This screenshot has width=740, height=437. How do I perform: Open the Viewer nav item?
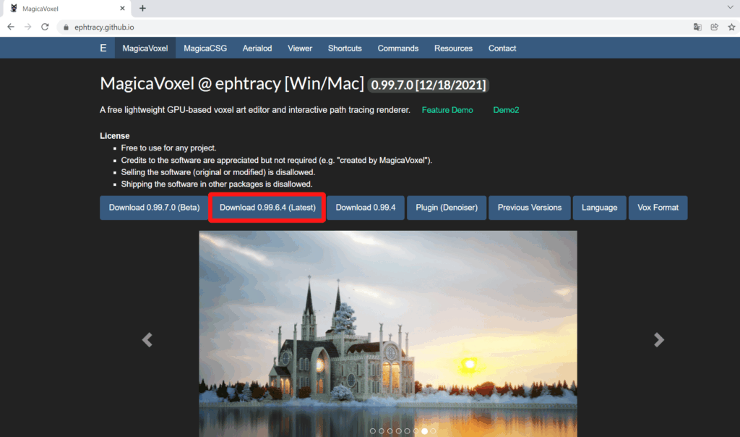click(x=300, y=48)
